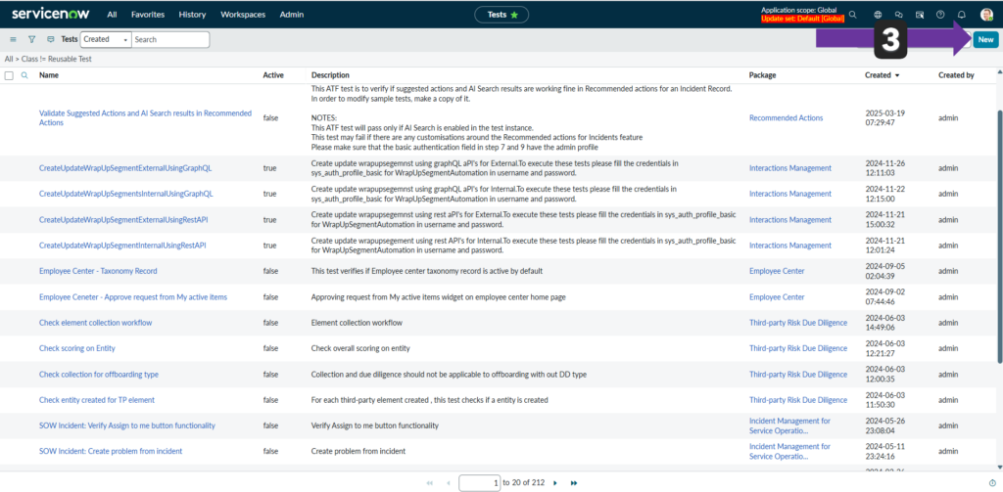Image resolution: width=1003 pixels, height=492 pixels.
Task: Open the user profile avatar menu
Action: [985, 15]
